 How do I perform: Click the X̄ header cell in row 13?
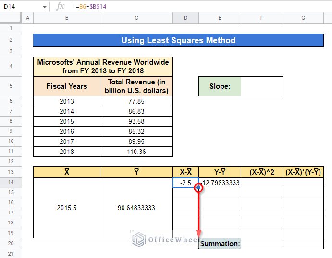tap(67, 172)
